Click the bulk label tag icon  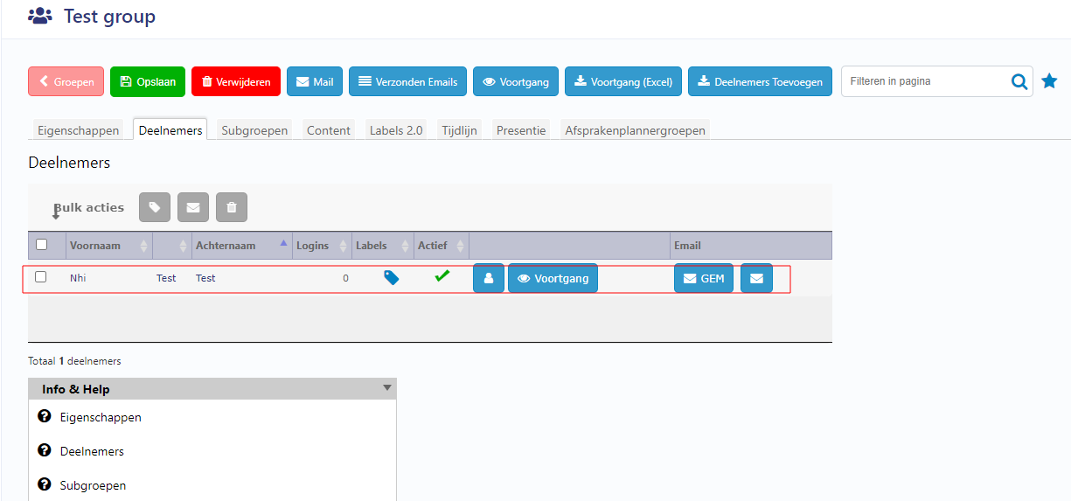tap(155, 207)
